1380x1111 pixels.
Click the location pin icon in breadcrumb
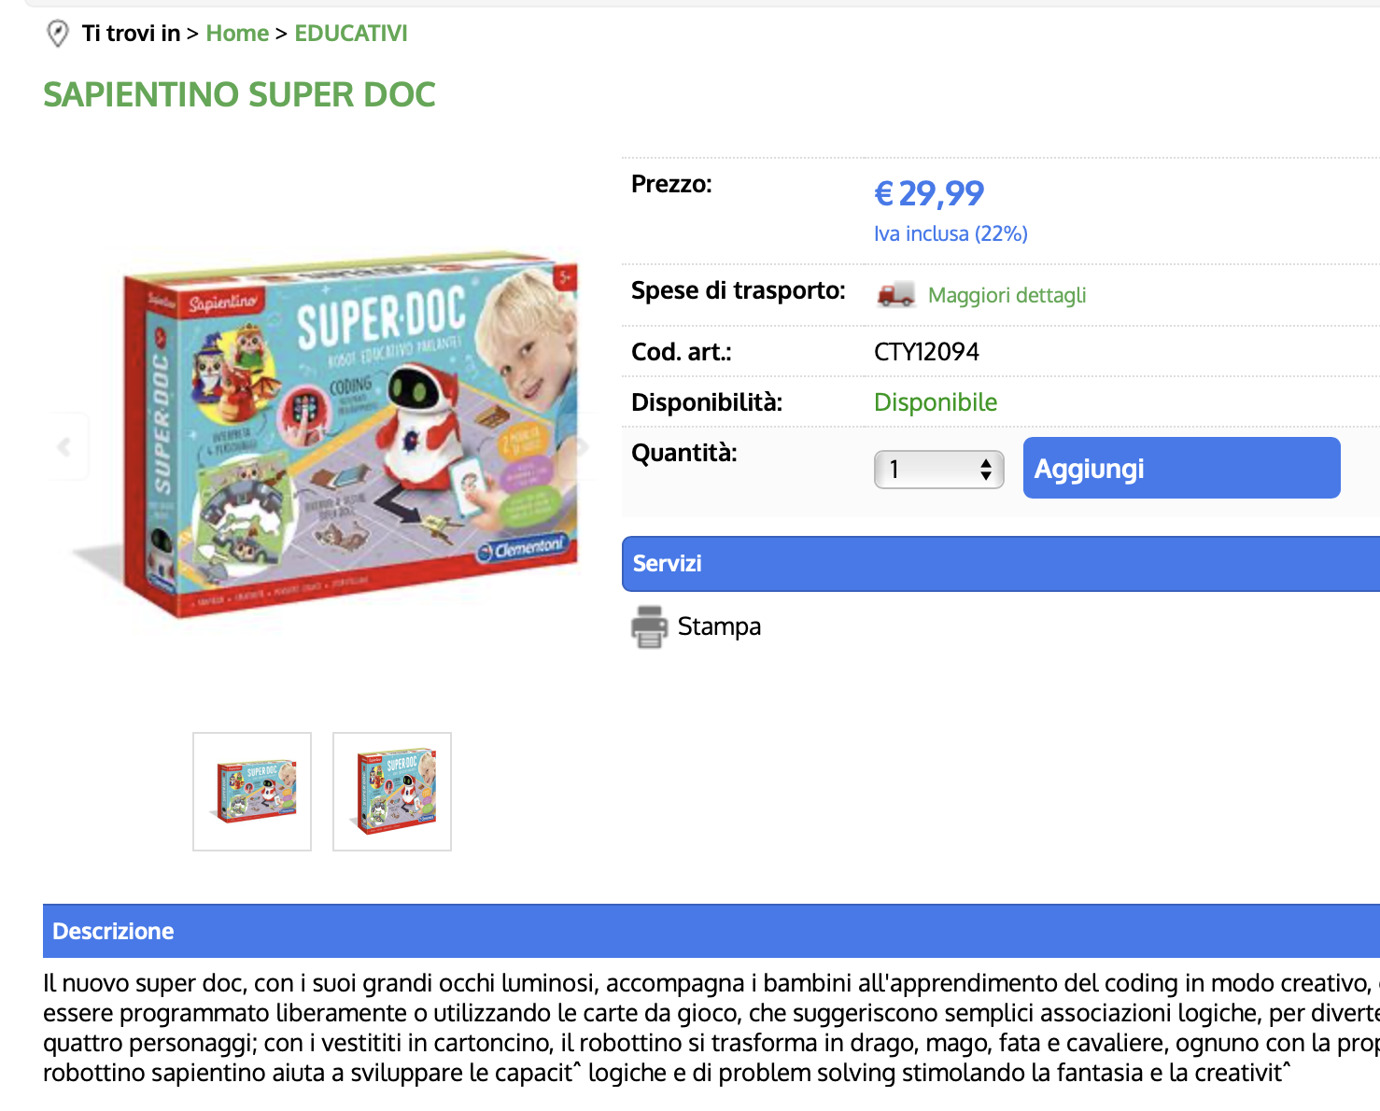(58, 35)
